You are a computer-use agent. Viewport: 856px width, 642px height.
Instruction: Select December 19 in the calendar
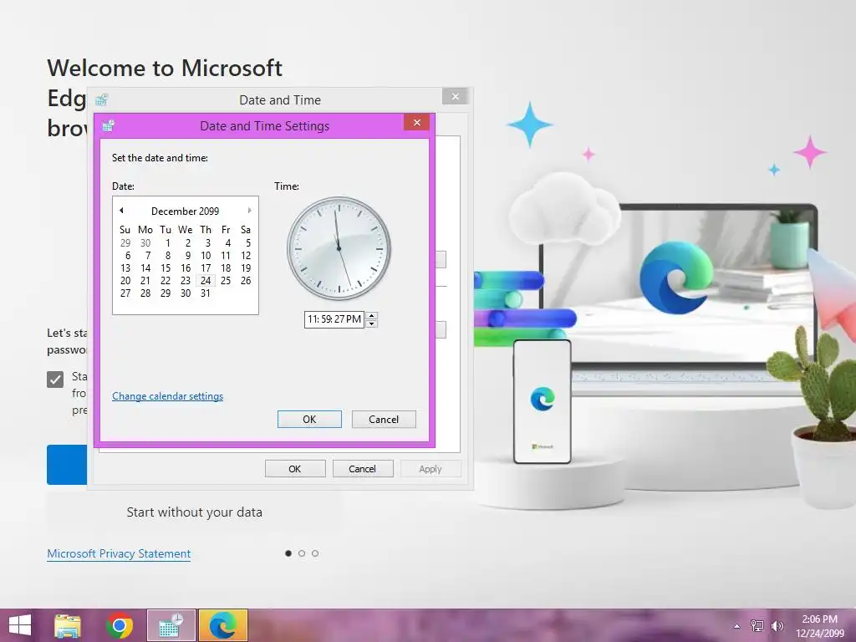246,268
